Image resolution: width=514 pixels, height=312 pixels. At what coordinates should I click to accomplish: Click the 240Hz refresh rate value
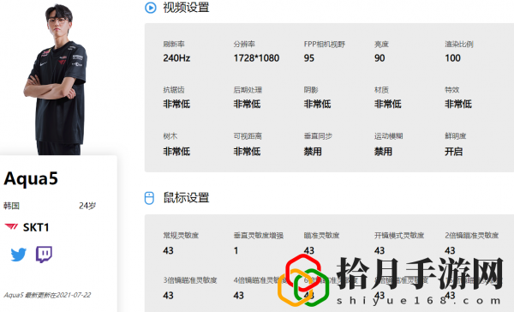pos(176,58)
